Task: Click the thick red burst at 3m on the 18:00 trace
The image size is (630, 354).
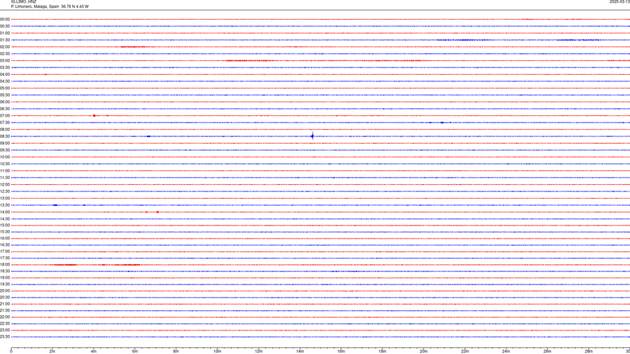Action: click(x=66, y=264)
